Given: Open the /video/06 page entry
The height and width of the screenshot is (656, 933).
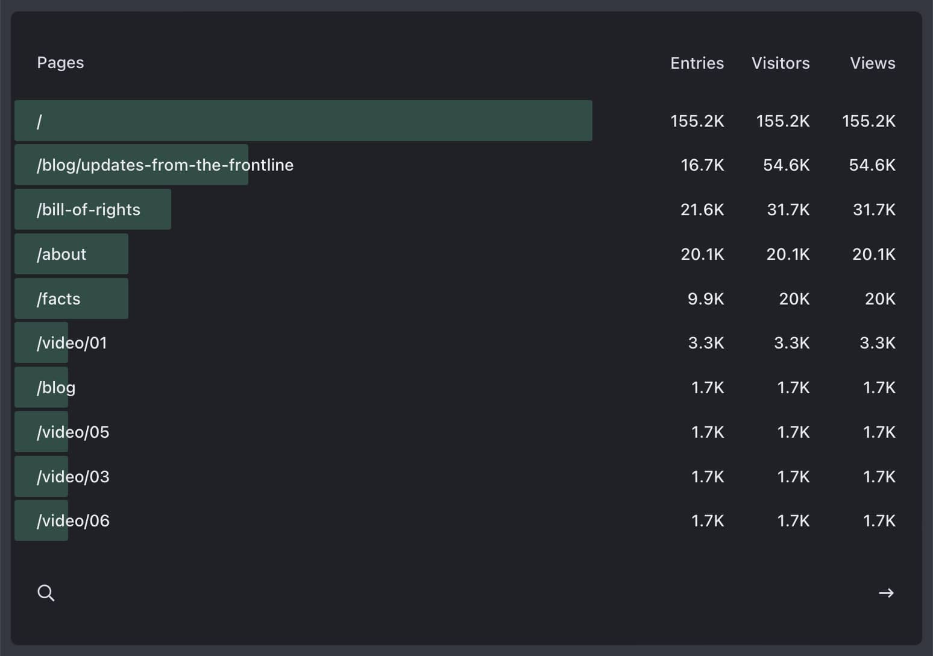Looking at the screenshot, I should [73, 521].
